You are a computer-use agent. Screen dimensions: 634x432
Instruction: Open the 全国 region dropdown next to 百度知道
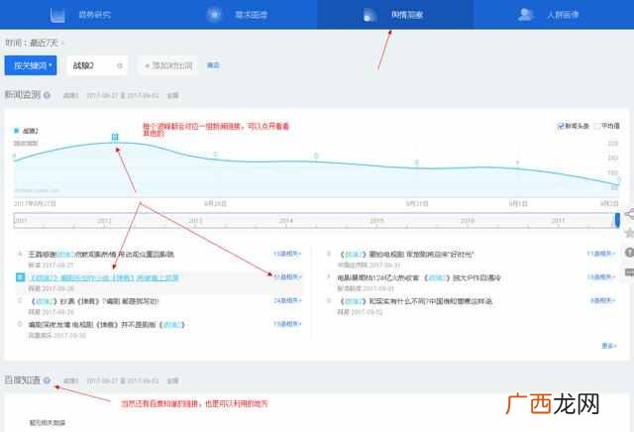point(172,380)
